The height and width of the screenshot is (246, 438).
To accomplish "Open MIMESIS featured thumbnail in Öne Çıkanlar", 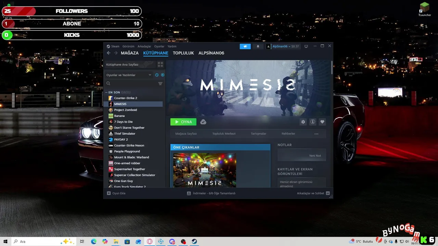I will pyautogui.click(x=205, y=170).
